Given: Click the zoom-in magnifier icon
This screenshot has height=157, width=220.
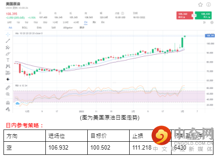Looking at the screenshot, I should click(8, 94).
